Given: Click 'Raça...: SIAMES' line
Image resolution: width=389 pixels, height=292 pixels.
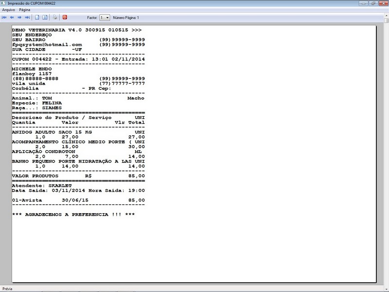Looking at the screenshot, I should (x=37, y=108).
